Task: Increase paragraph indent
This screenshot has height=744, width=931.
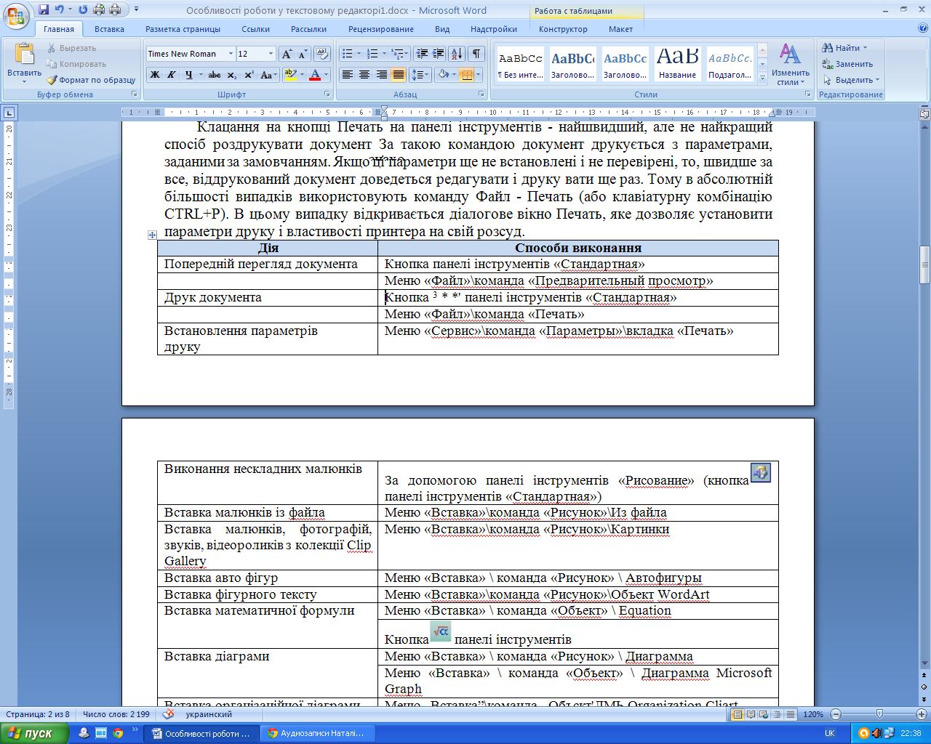Action: [x=438, y=54]
